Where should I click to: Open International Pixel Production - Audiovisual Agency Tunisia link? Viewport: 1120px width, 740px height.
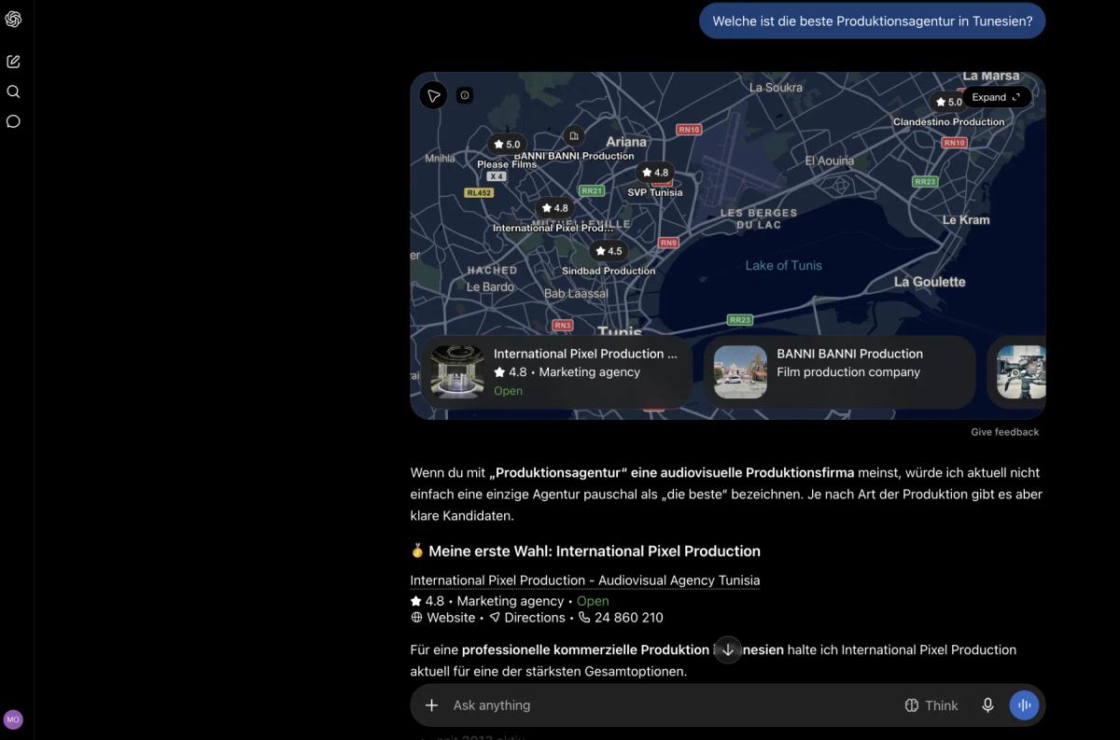click(x=585, y=580)
